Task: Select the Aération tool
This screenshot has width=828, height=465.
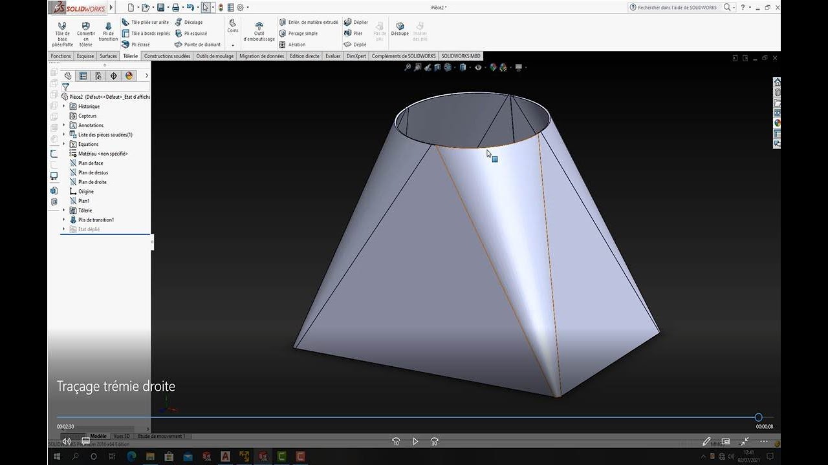Action: (292, 45)
